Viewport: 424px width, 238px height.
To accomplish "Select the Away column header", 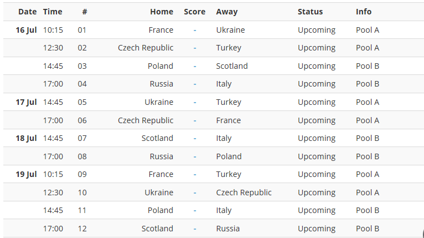I will (227, 12).
